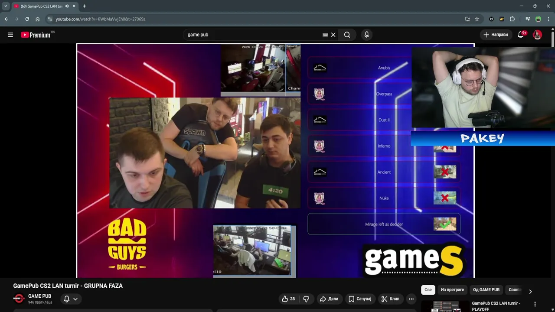Open a new browser tab
The image size is (555, 312).
point(84,6)
